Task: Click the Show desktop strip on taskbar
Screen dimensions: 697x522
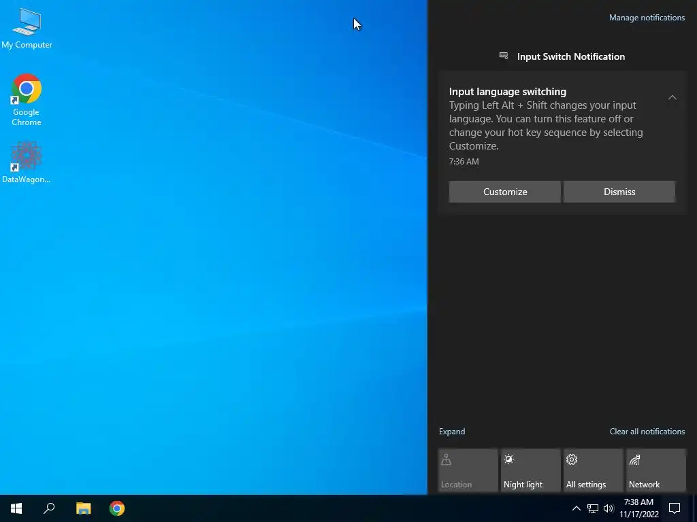Action: [x=695, y=508]
